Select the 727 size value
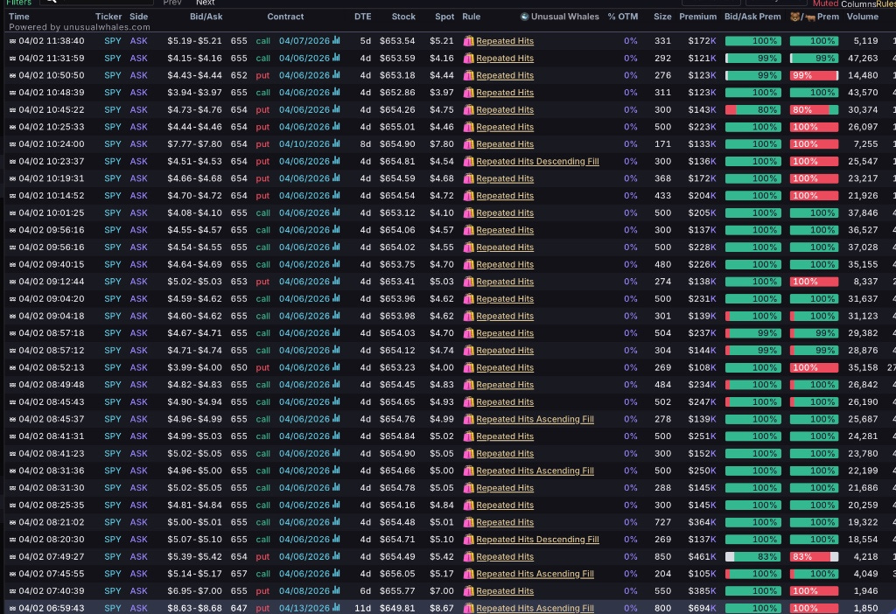Screen dimensions: 896x614 point(663,522)
